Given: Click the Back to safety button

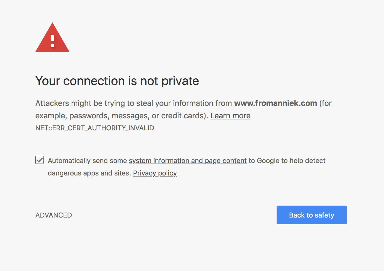Looking at the screenshot, I should (311, 215).
